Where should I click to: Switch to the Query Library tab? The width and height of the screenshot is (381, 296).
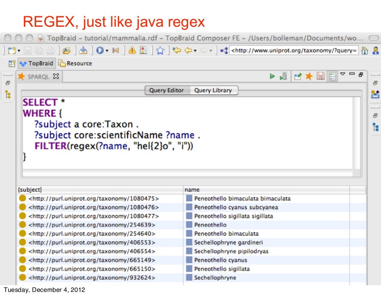tap(213, 90)
